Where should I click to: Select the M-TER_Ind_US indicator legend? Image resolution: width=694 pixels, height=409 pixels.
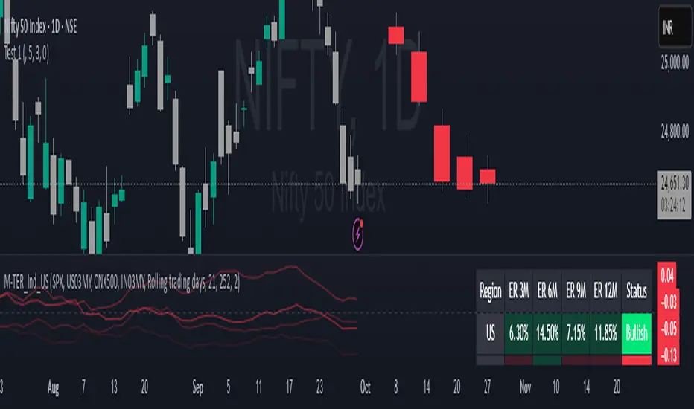pyautogui.click(x=121, y=282)
